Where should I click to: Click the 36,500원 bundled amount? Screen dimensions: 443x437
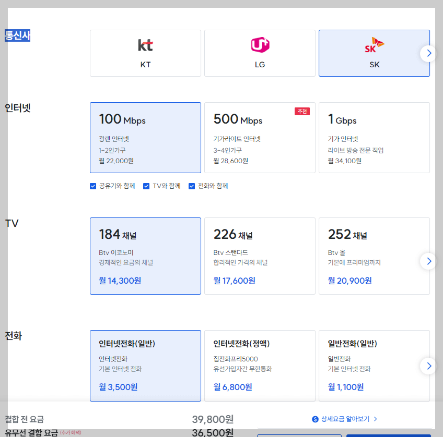213,433
